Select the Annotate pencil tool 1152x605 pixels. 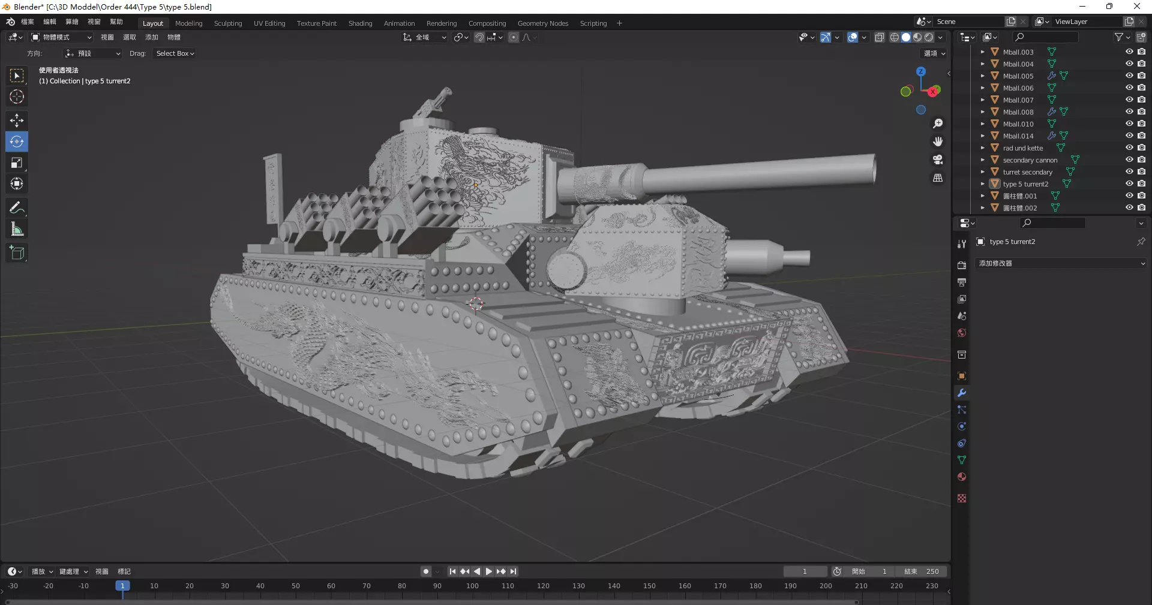(17, 208)
